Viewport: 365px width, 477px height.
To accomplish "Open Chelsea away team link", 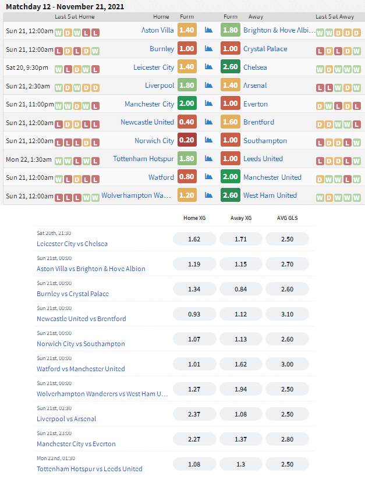I will [x=255, y=67].
